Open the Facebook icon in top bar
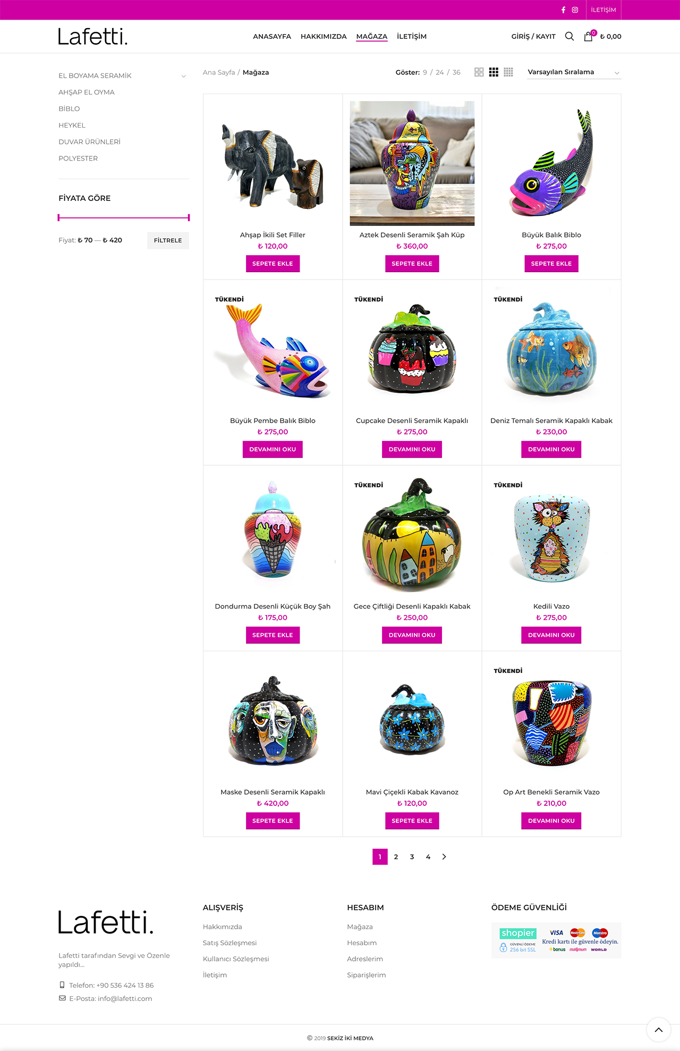This screenshot has width=680, height=1051. [x=563, y=10]
